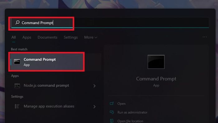Image resolution: width=218 pixels, height=123 pixels.
Task: Click Open file location link
Action: pyautogui.click(x=130, y=121)
